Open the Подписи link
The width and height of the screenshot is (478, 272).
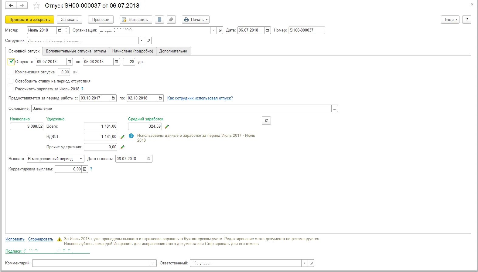click(x=48, y=251)
